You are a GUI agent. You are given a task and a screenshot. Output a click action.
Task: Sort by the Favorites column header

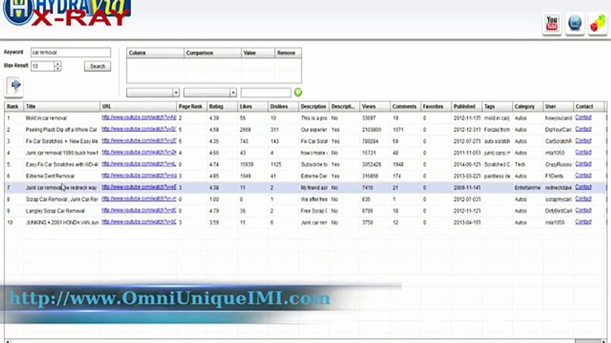click(436, 106)
